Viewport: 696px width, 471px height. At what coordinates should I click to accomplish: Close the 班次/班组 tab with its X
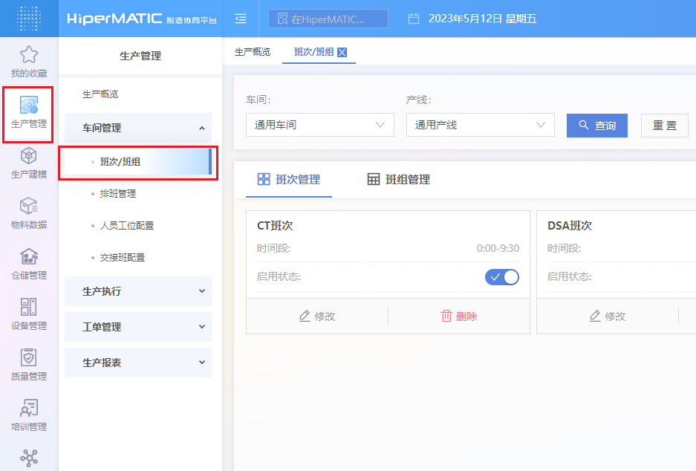342,53
